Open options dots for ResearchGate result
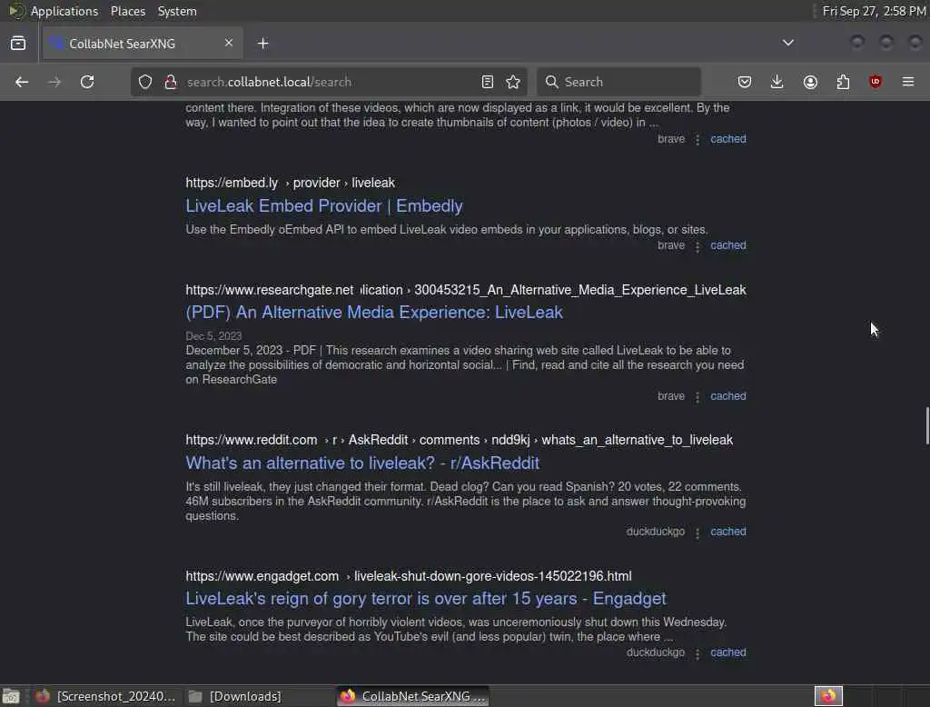 coord(697,397)
